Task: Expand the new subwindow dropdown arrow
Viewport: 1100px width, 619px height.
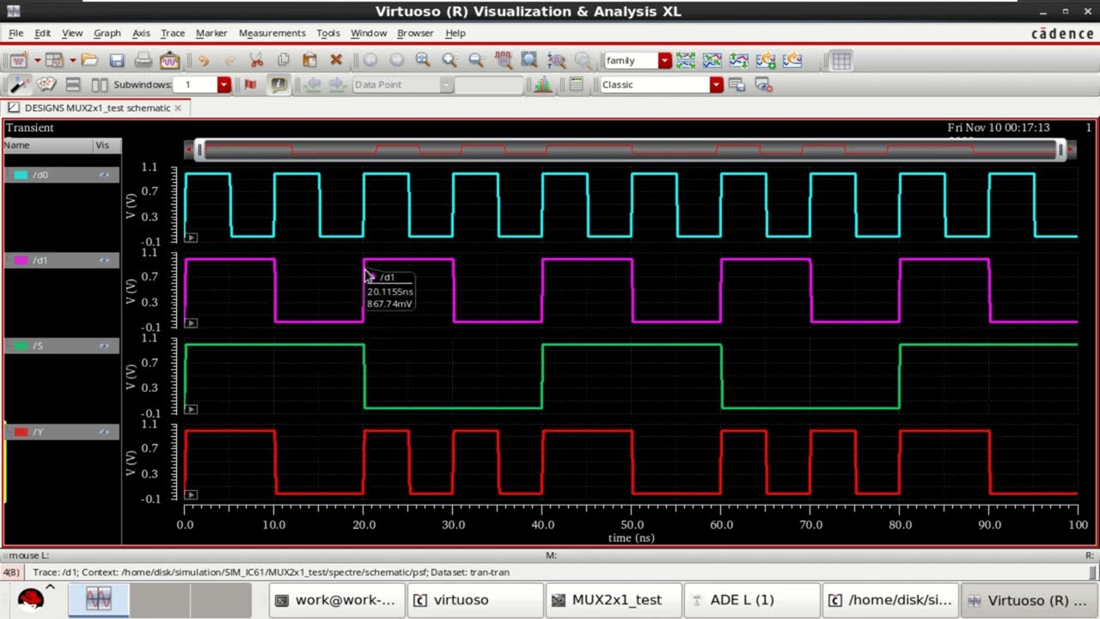Action: (73, 60)
